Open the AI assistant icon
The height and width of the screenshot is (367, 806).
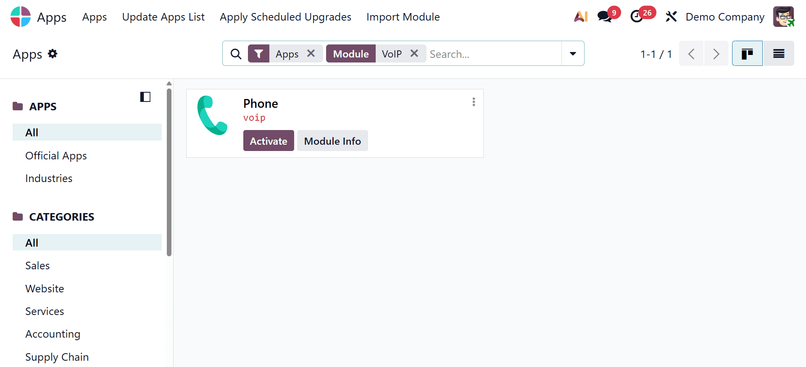pyautogui.click(x=581, y=17)
